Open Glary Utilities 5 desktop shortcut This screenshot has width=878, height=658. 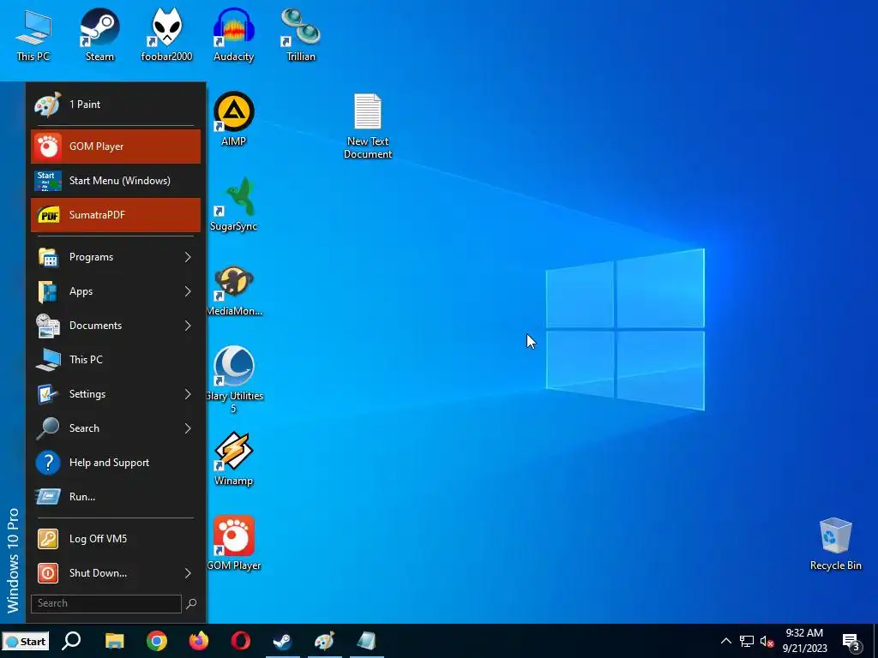(x=233, y=380)
